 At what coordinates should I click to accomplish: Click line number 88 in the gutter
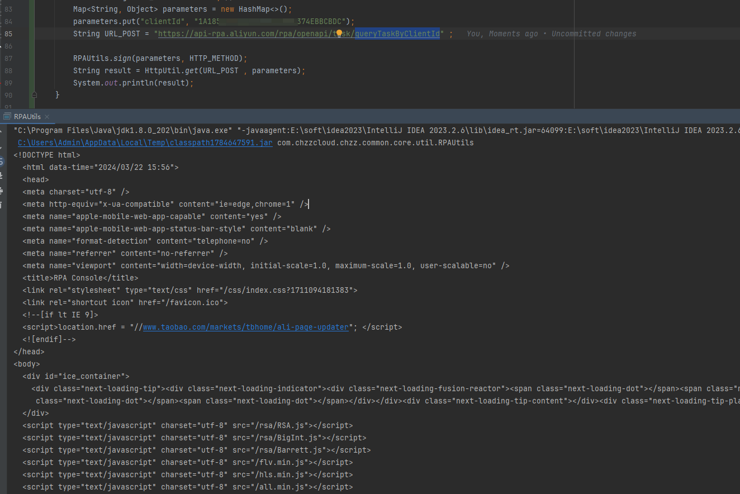tap(8, 71)
